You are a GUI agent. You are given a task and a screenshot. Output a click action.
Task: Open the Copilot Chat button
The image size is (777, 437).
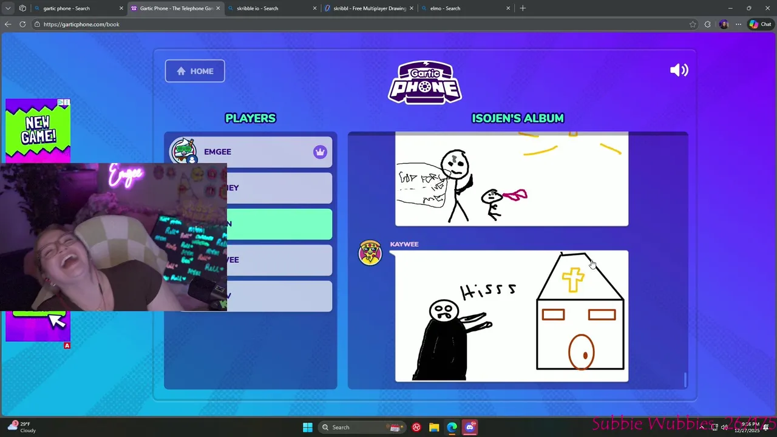(760, 24)
